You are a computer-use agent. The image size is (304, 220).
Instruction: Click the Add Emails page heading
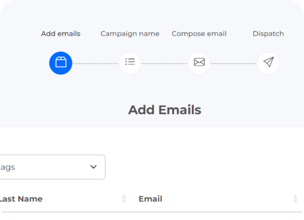pyautogui.click(x=164, y=110)
